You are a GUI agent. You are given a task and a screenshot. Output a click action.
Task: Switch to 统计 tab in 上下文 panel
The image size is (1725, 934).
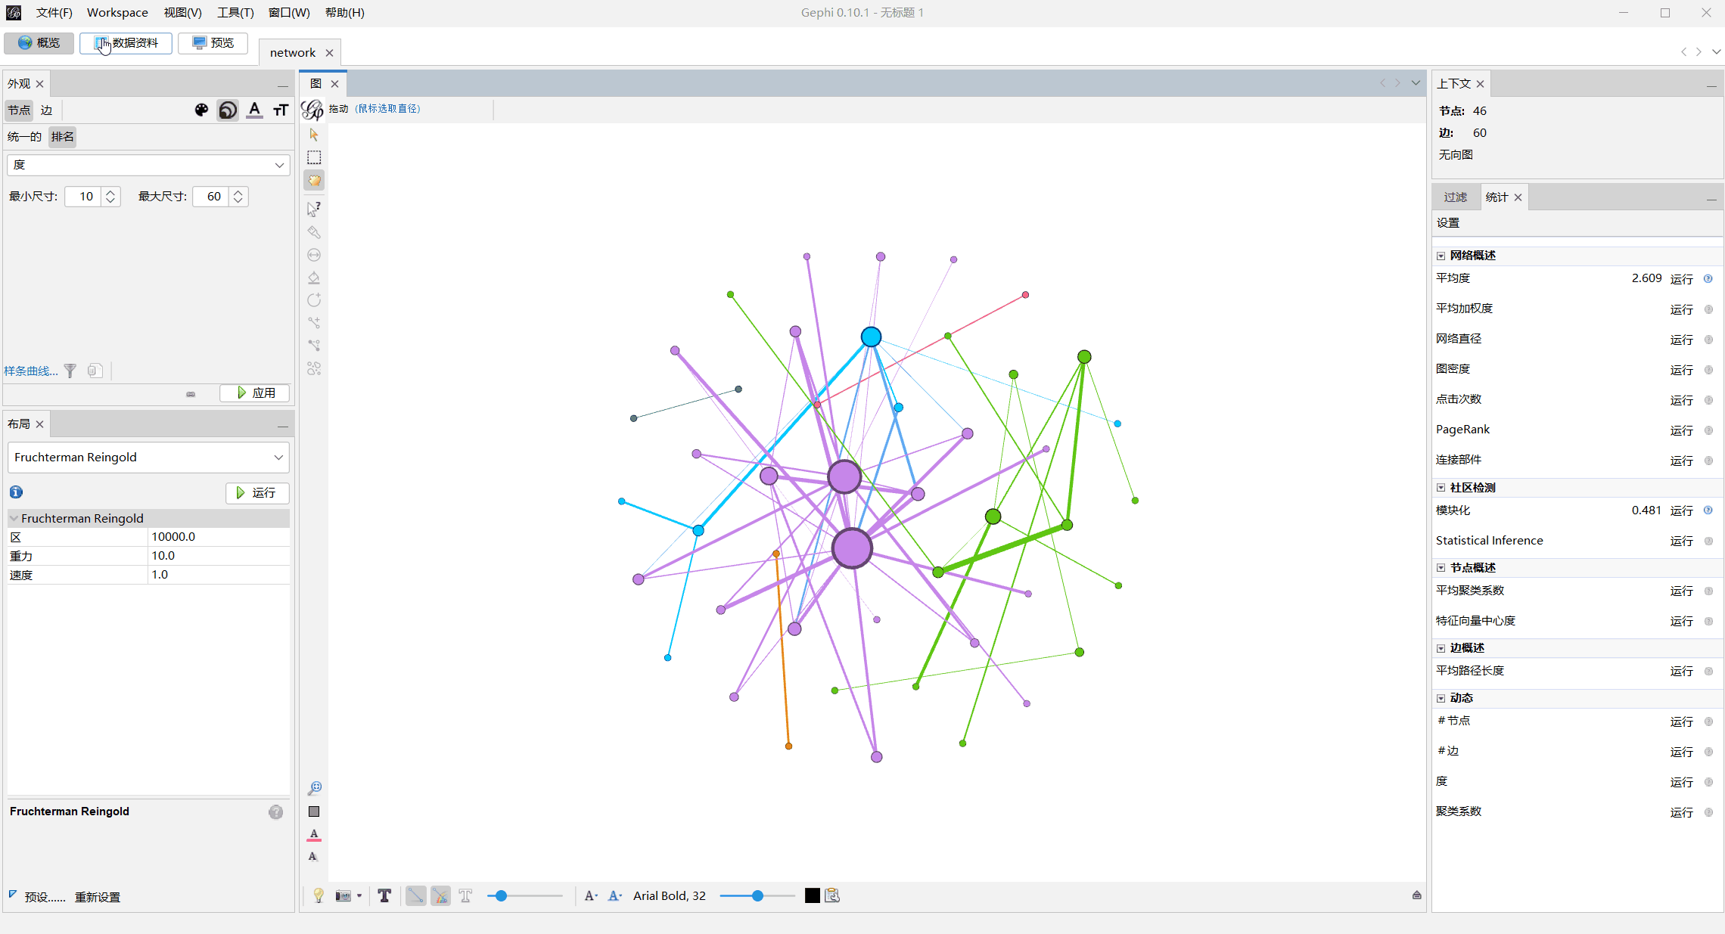pos(1500,197)
